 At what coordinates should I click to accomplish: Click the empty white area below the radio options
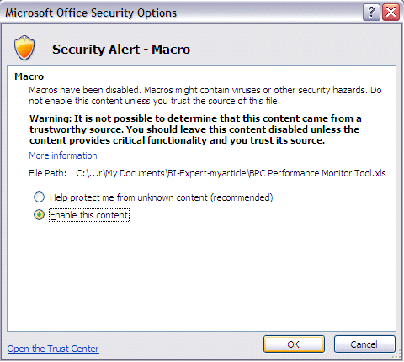coord(201,275)
